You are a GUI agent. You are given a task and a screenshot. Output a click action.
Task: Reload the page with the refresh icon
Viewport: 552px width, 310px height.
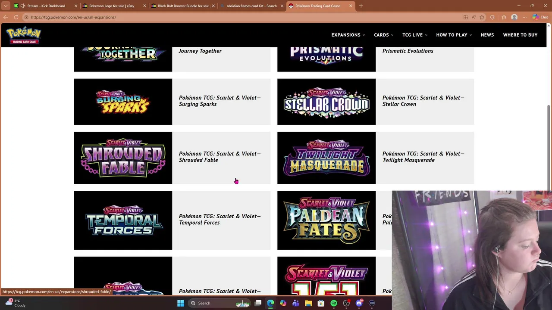point(16,17)
